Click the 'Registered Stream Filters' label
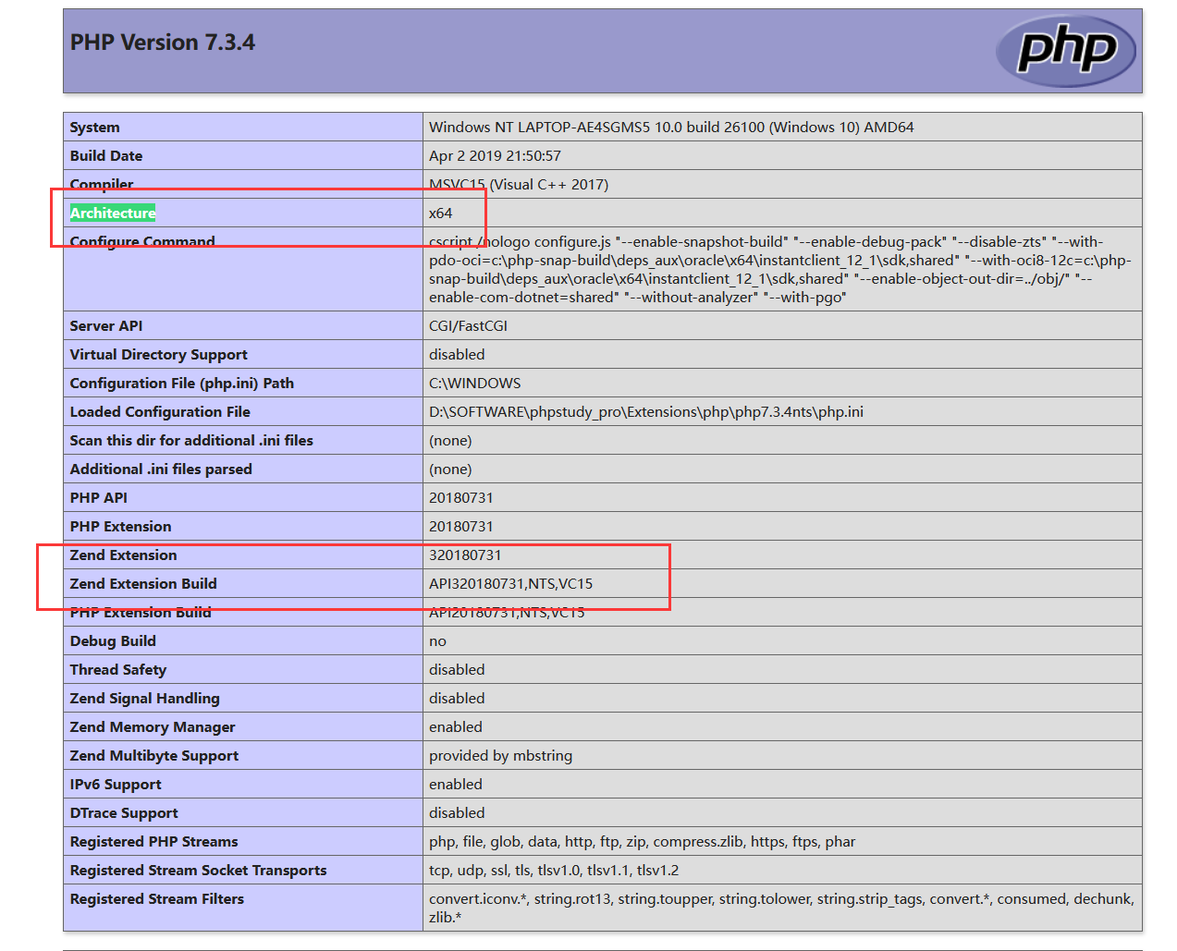This screenshot has width=1177, height=951. [157, 899]
